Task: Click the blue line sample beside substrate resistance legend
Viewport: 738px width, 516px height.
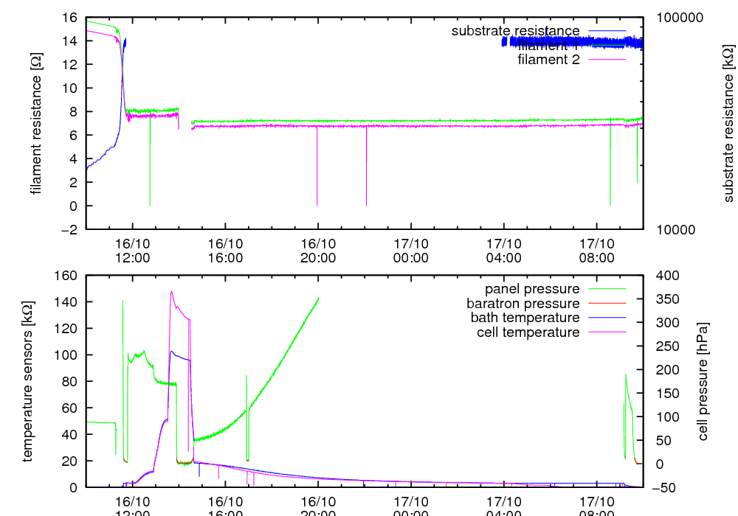Action: click(607, 31)
